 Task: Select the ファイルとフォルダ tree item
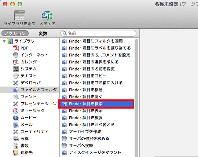[30, 90]
